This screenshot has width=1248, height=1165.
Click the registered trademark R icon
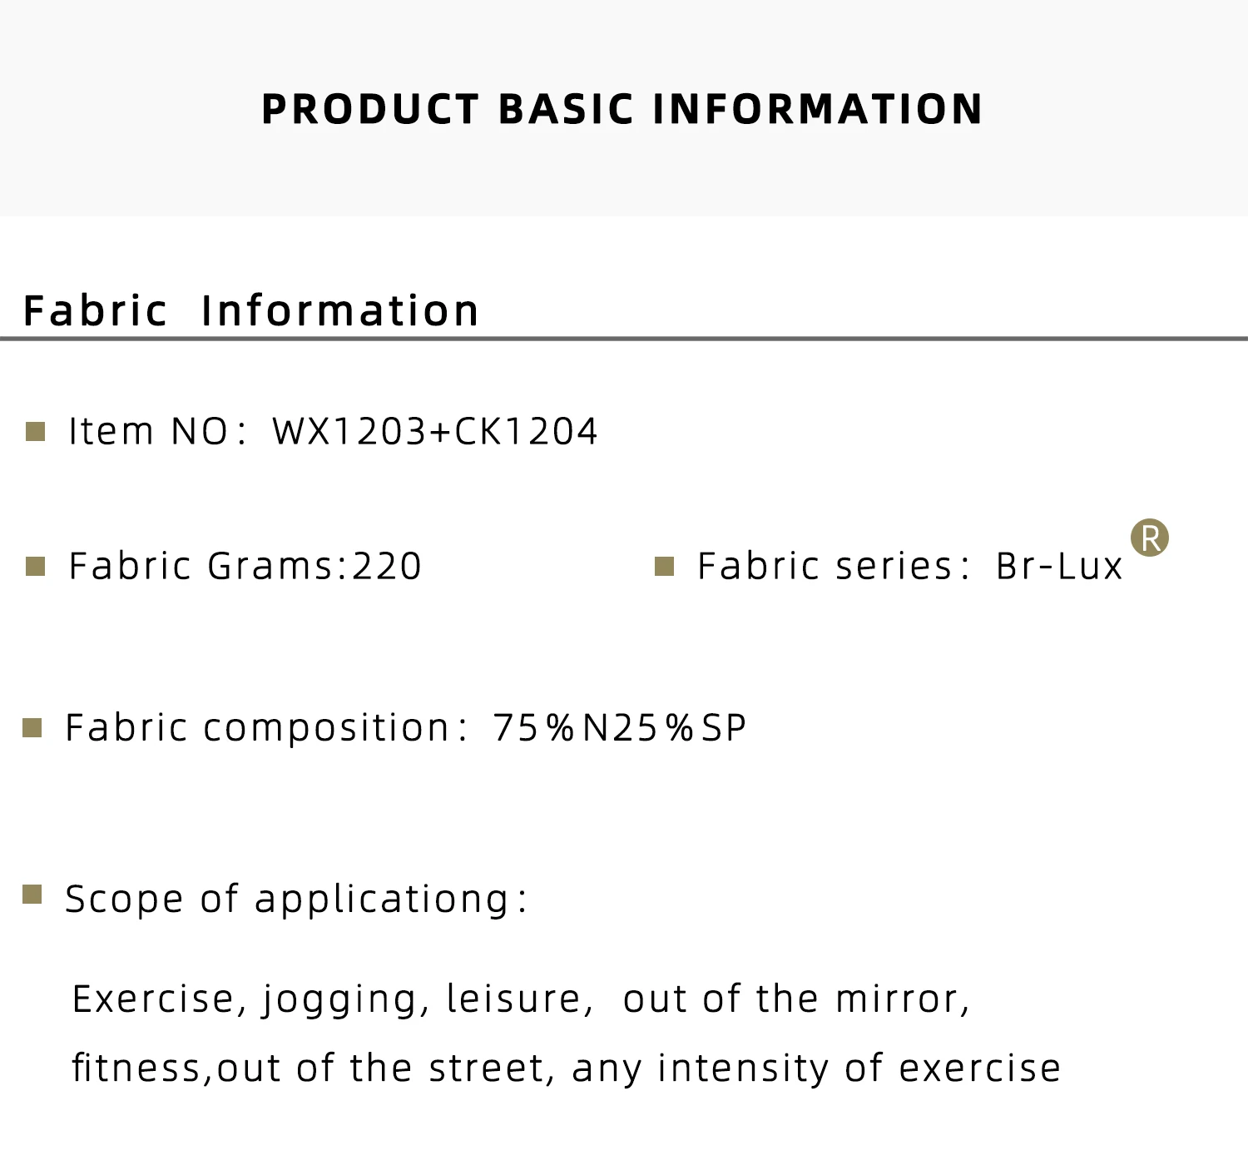coord(1150,538)
